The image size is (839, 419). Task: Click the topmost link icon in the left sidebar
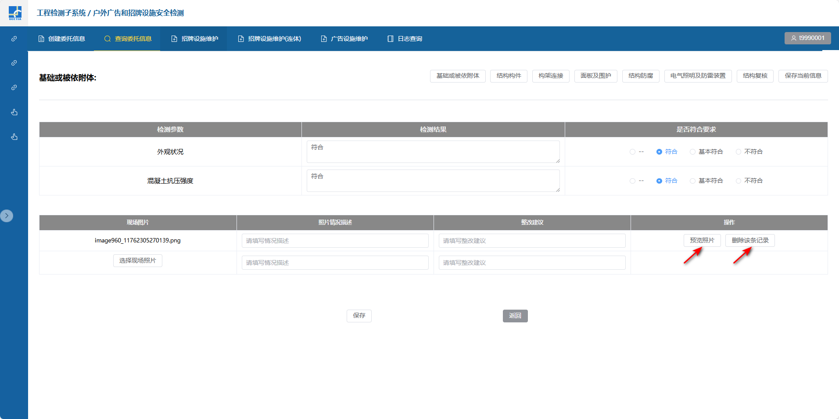tap(14, 39)
